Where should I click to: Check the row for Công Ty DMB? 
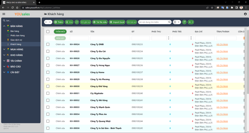[48, 44]
